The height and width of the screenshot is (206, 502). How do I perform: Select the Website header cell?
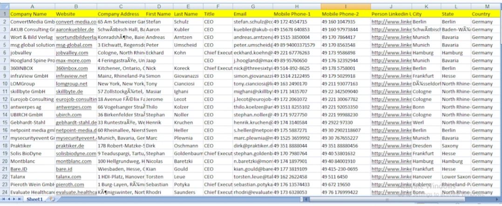point(75,14)
